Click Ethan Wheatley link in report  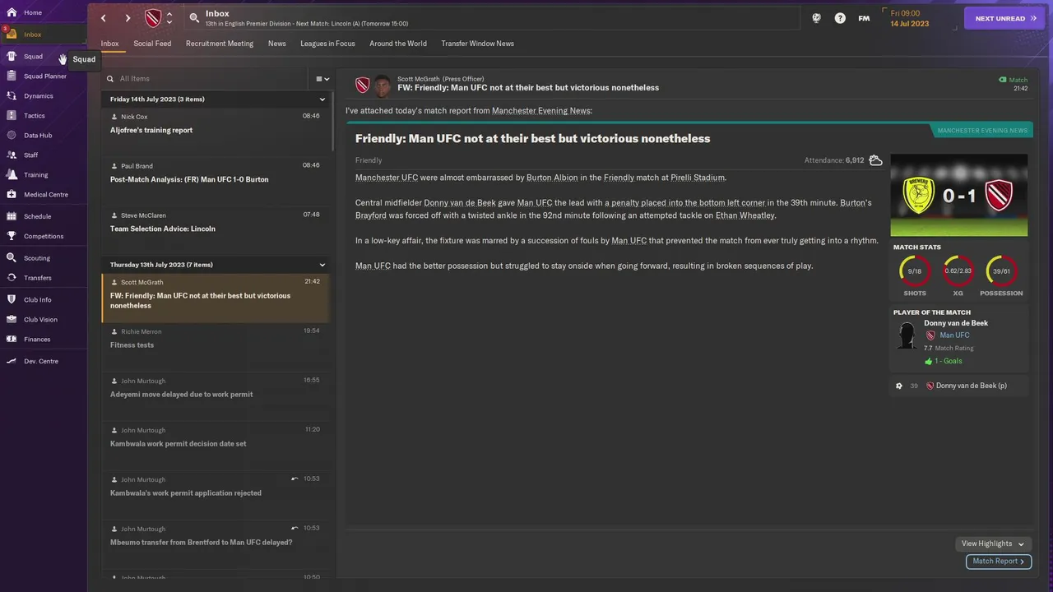tap(745, 215)
